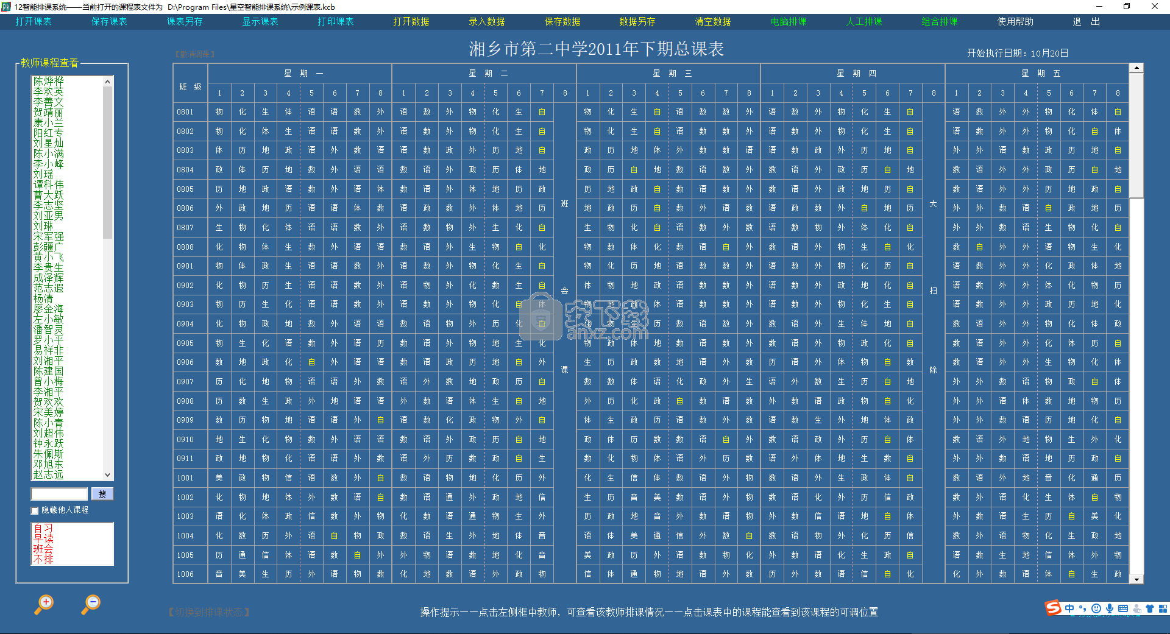Click class row label 1006
This screenshot has width=1170, height=634.
[x=185, y=574]
